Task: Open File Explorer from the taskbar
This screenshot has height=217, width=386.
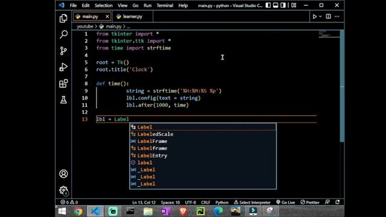Action: [148, 212]
